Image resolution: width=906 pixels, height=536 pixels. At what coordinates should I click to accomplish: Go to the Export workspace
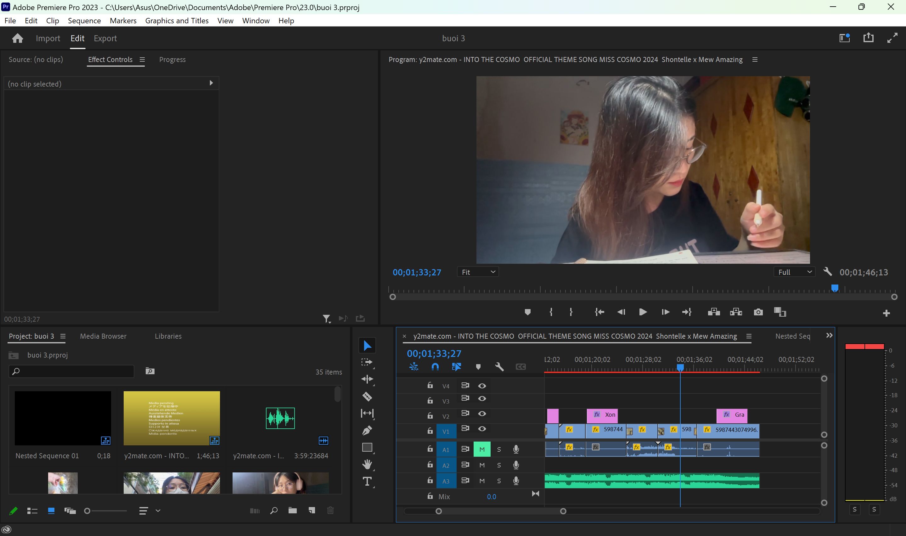[105, 38]
